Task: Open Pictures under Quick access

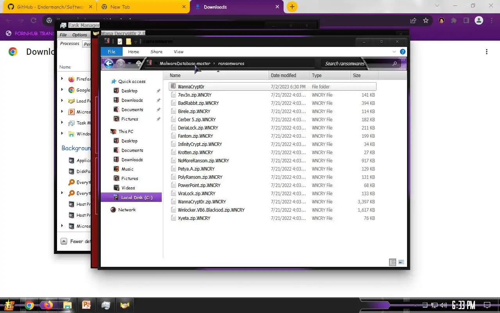Action: [x=130, y=119]
